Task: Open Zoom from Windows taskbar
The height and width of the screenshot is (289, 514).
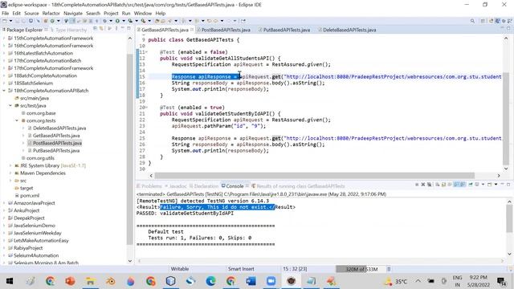Action: 271,281
